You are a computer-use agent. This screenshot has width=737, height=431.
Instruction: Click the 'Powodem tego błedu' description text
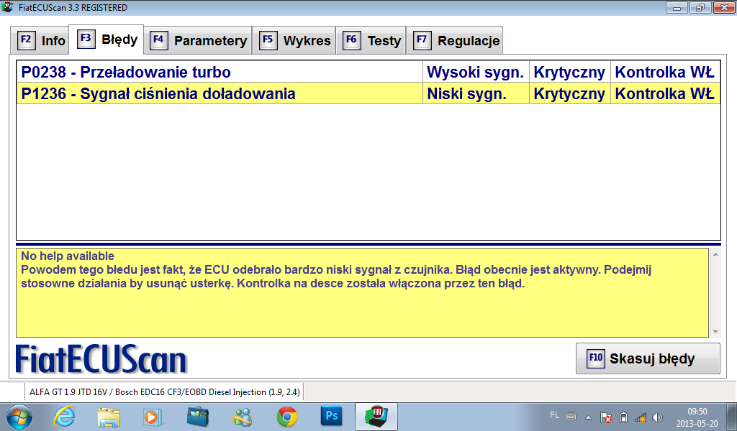tap(336, 277)
